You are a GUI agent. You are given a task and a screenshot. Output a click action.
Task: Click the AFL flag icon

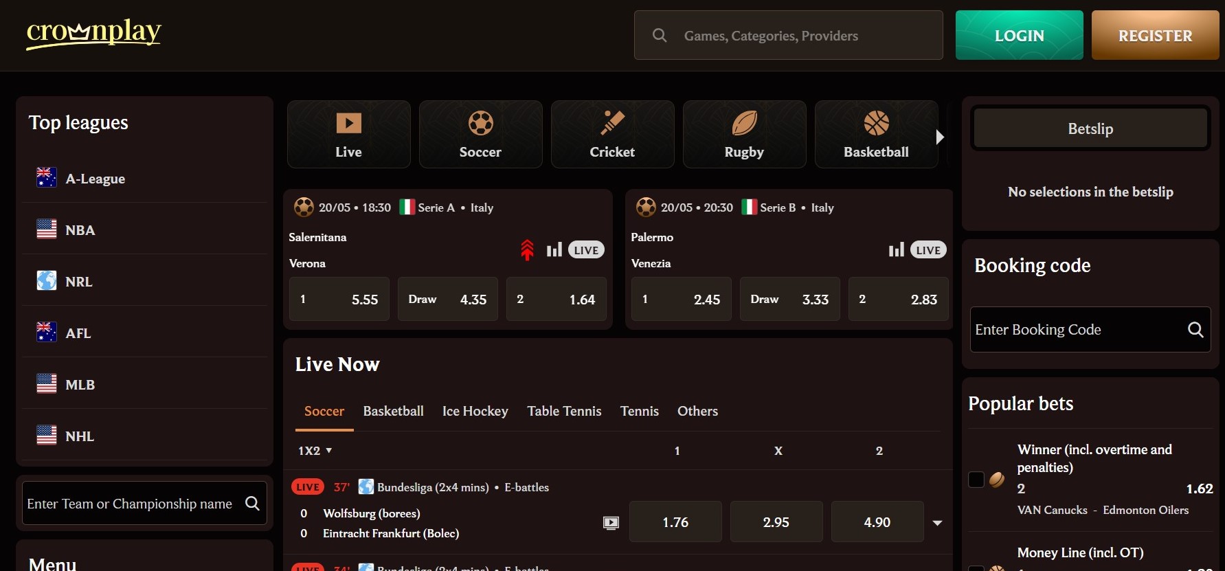(46, 333)
